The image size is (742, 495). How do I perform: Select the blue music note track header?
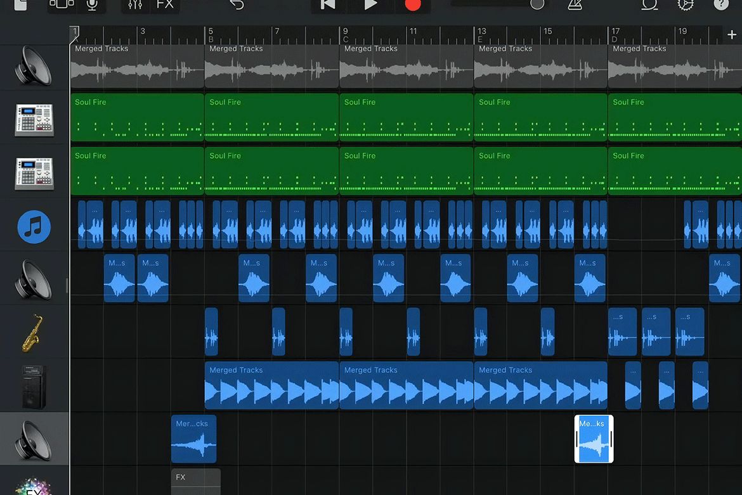tap(34, 227)
